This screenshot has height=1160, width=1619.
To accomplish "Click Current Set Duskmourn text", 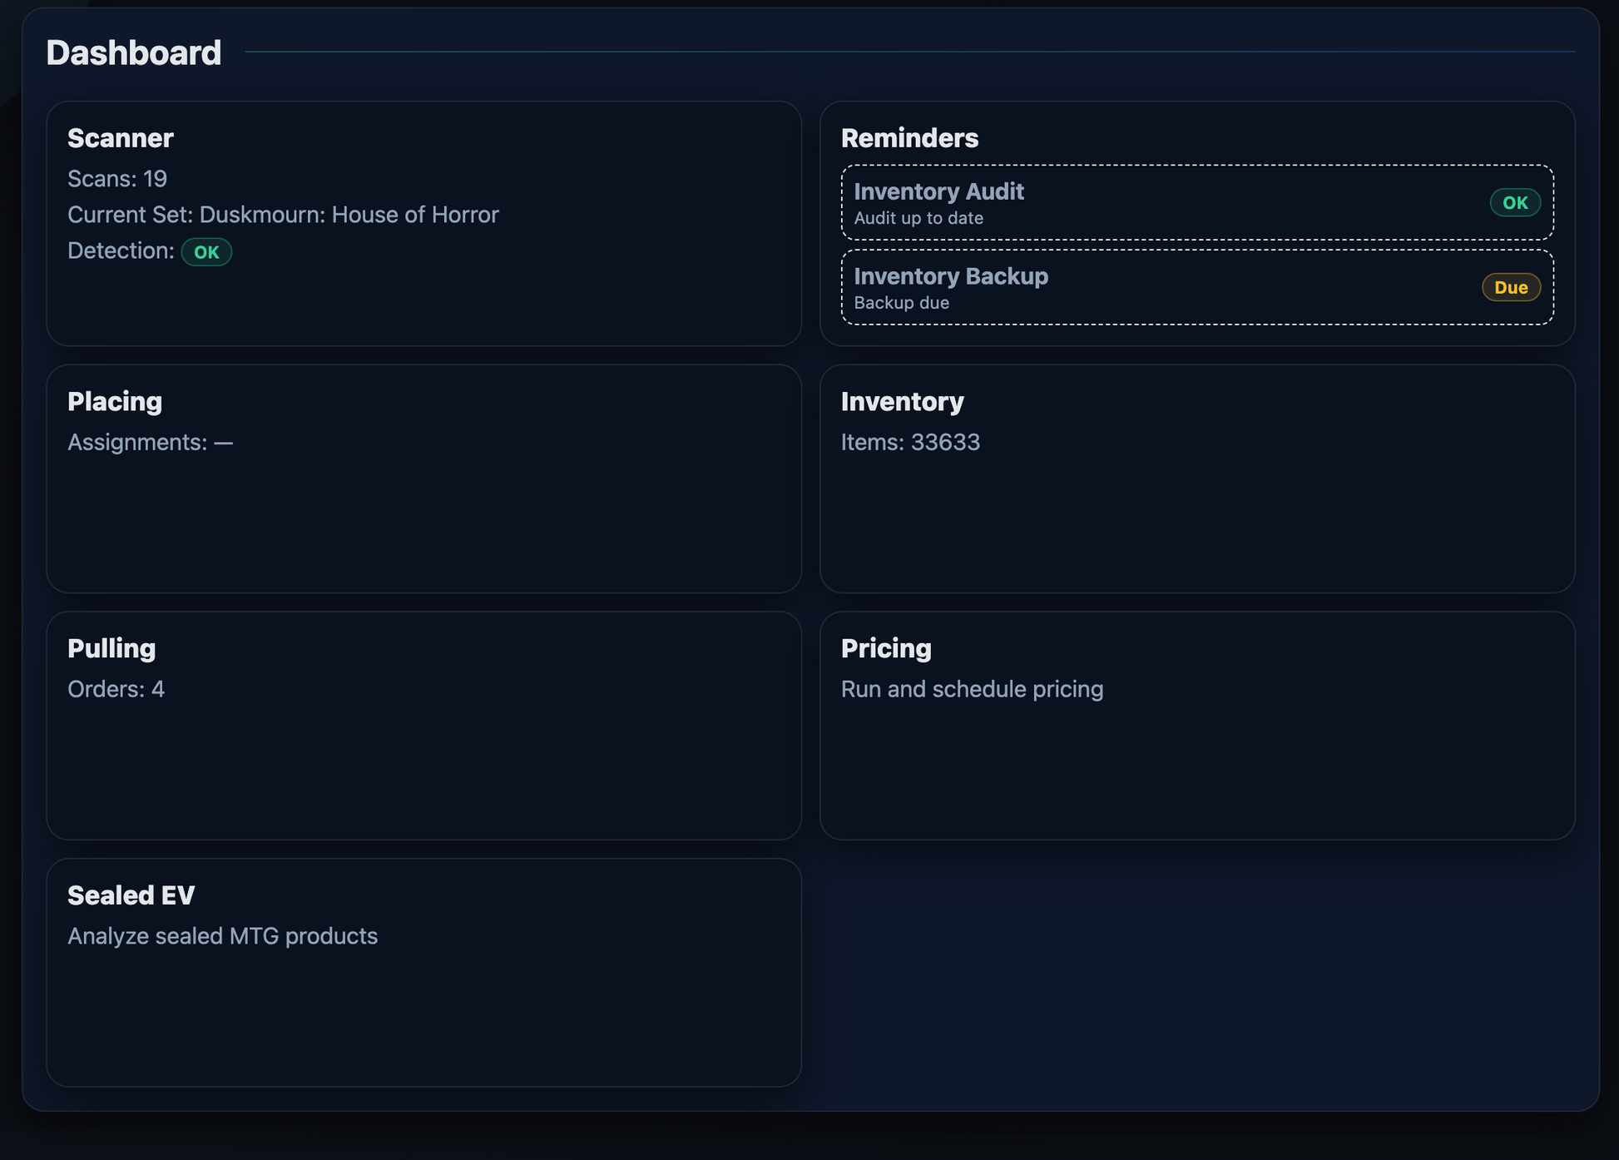I will tap(283, 215).
